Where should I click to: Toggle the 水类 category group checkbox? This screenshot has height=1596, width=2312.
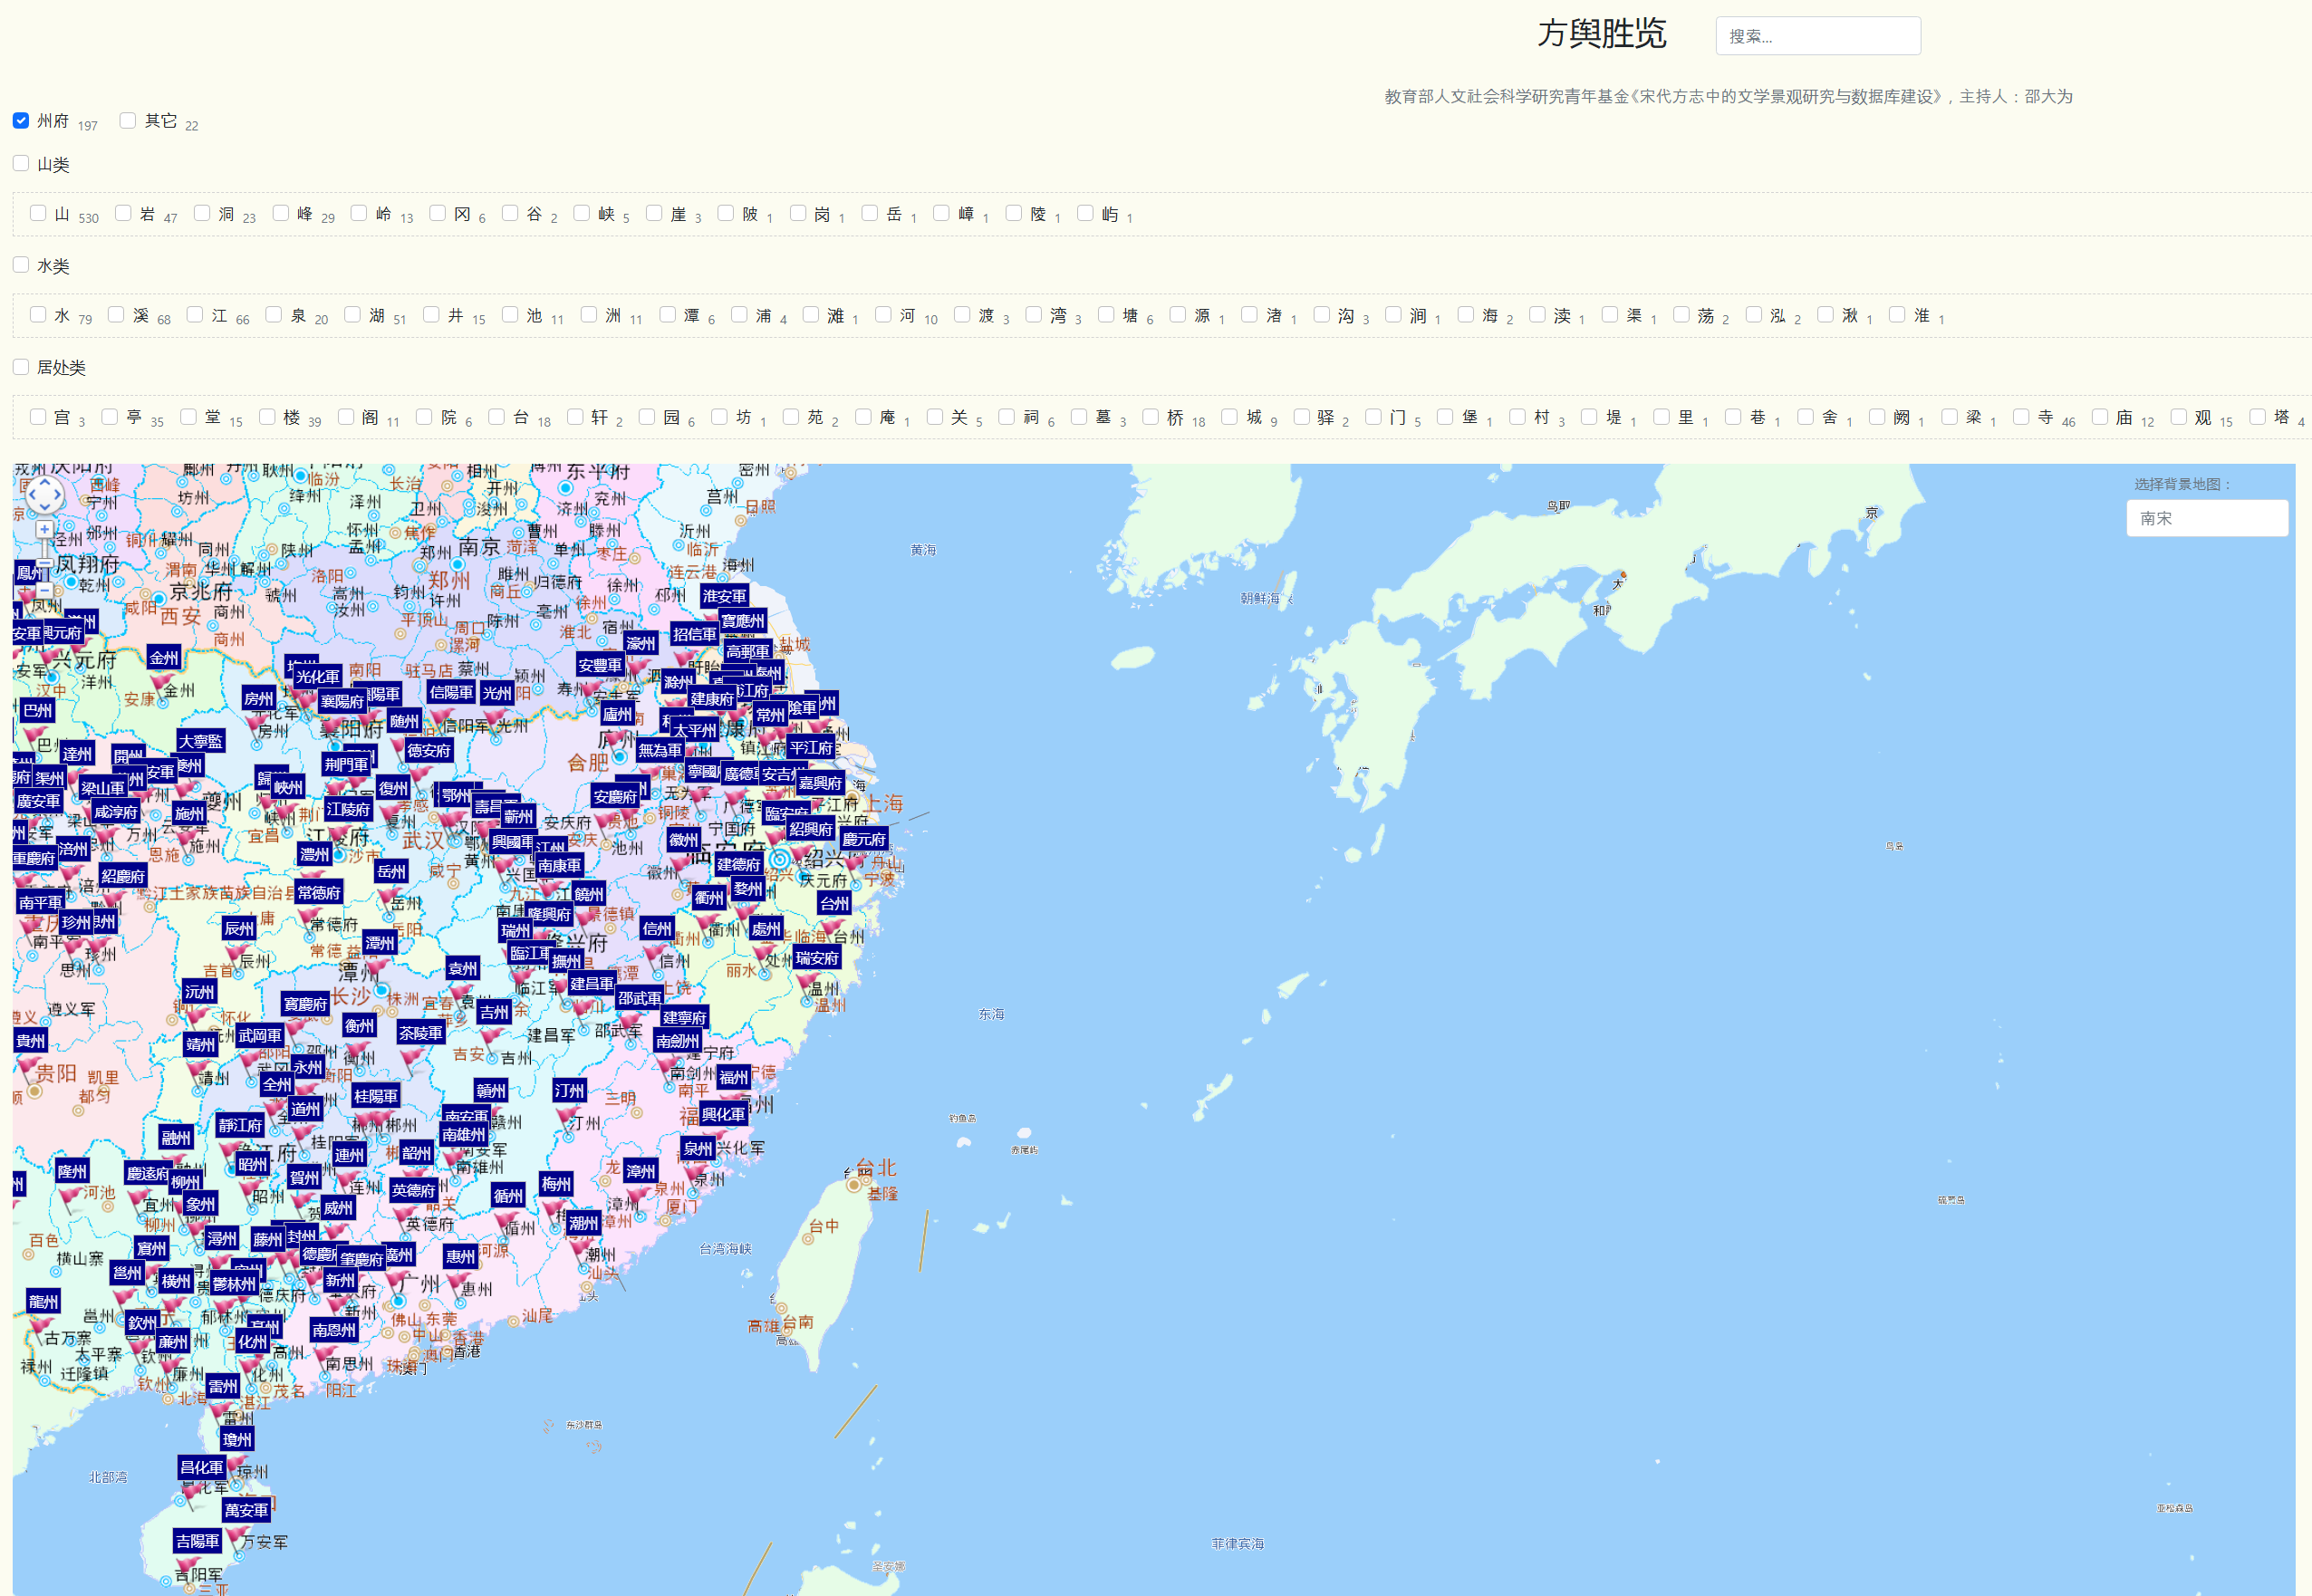(21, 265)
